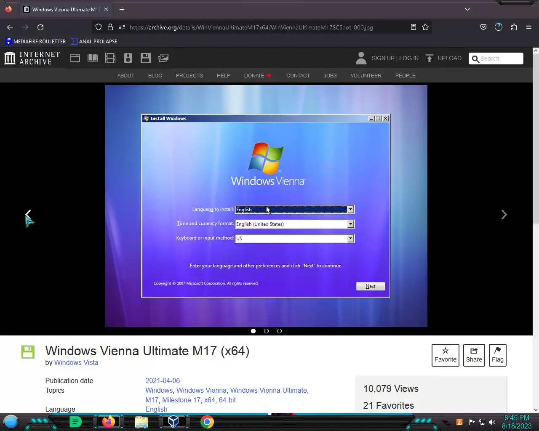Screen dimensions: 539x431
Task: Click the site padlock icon
Action: coord(110,27)
